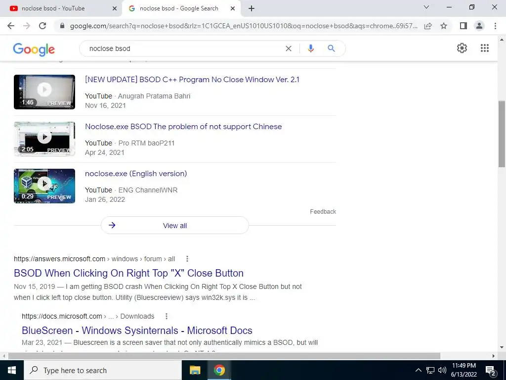Open Windows Start menu
This screenshot has height=380, width=506.
12,370
